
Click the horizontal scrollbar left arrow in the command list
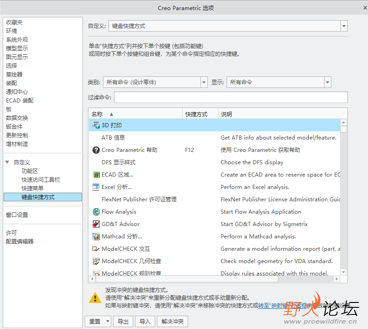tap(92, 279)
